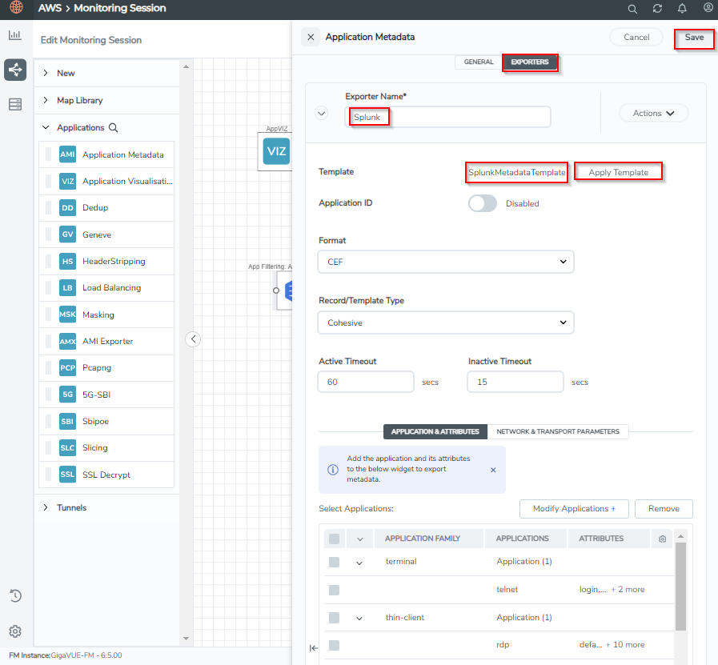The image size is (718, 665).
Task: Expand the New section
Action: (x=46, y=73)
